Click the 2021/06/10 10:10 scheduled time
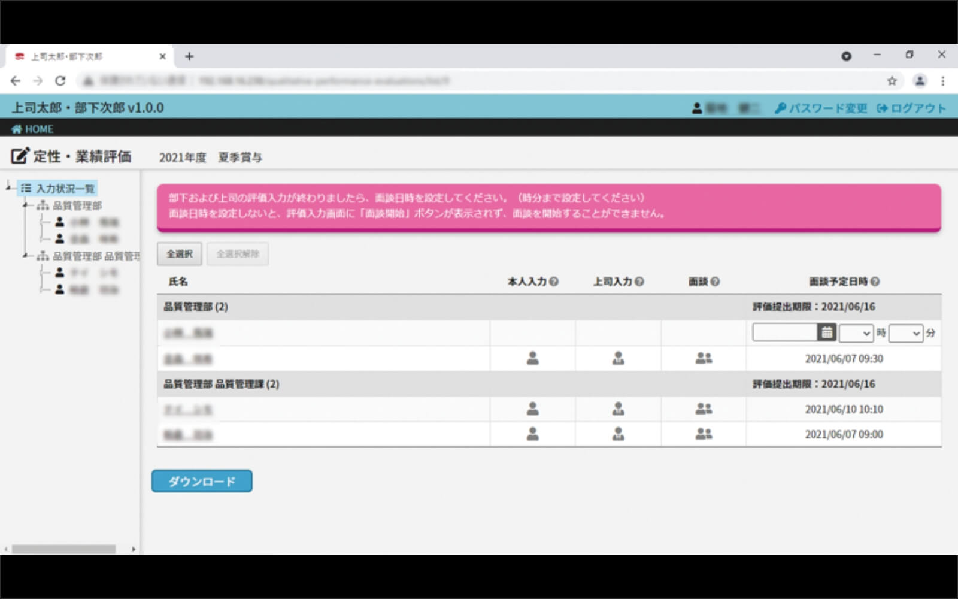This screenshot has width=958, height=599. tap(844, 409)
